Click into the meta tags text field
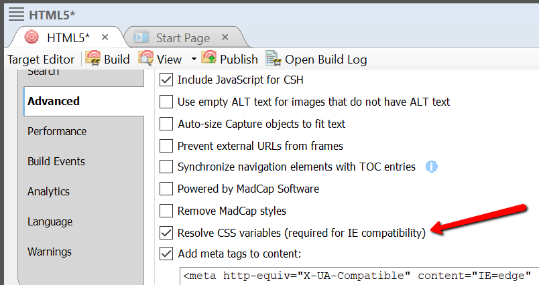This screenshot has width=539, height=285. pyautogui.click(x=359, y=276)
